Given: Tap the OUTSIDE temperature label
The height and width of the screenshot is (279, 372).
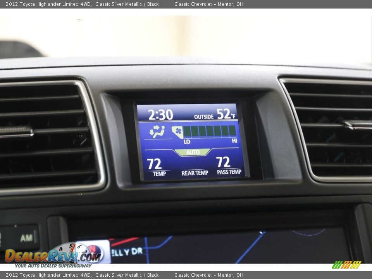Looking at the screenshot, I should click(203, 117).
